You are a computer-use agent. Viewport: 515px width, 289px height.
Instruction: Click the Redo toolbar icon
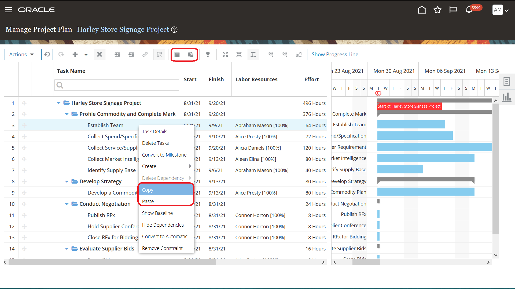[x=61, y=54]
